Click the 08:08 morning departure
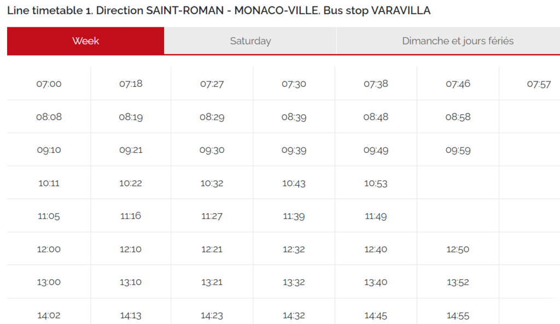The image size is (560, 324). coord(48,116)
